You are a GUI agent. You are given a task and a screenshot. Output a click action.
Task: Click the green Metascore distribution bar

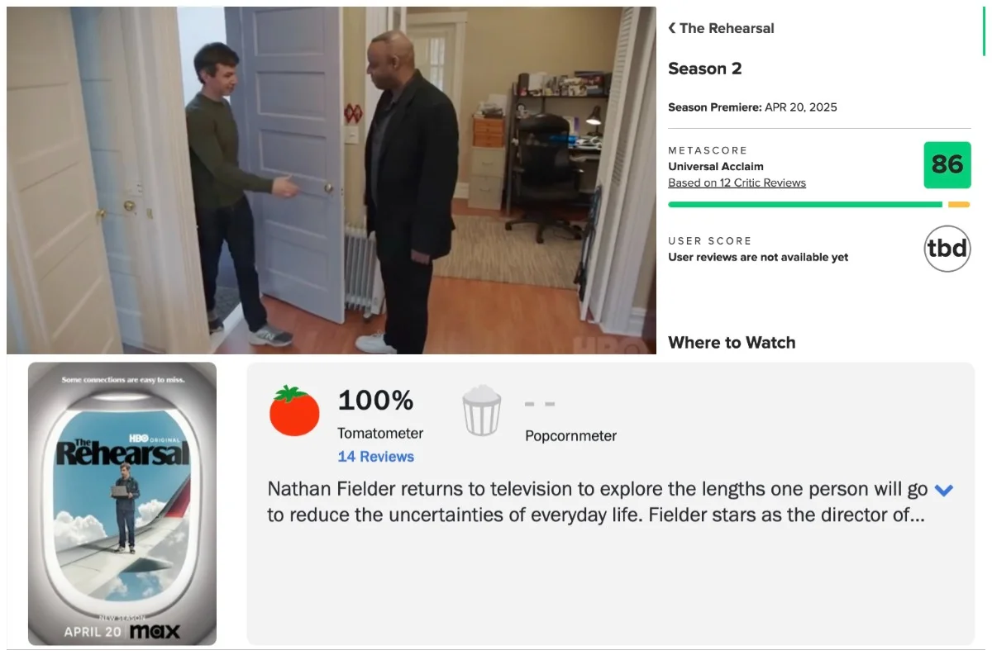click(804, 204)
